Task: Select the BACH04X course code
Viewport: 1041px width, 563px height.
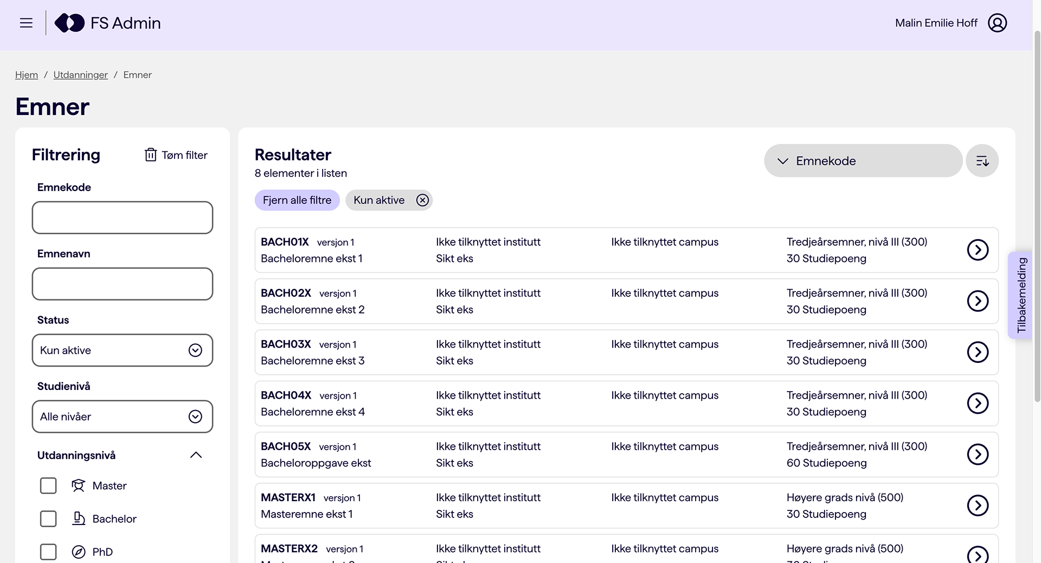Action: click(x=286, y=395)
